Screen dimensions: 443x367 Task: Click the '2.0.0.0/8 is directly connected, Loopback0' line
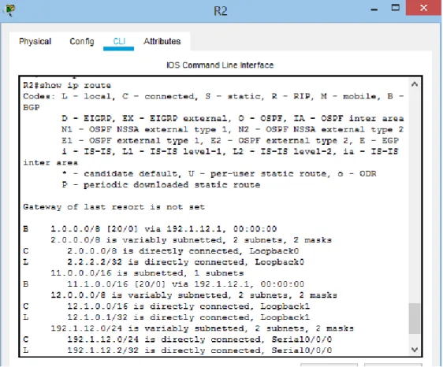point(161,251)
